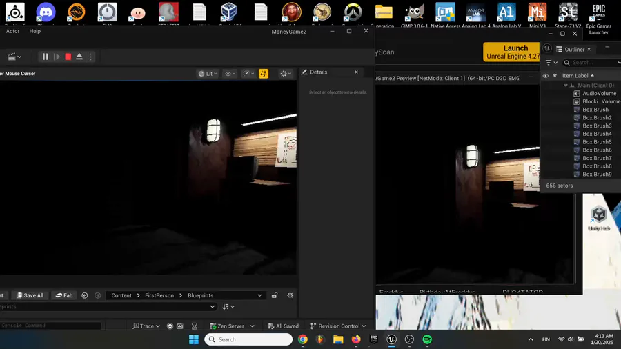Close the Outliner tab
Viewport: 621px width, 349px height.
589,50
